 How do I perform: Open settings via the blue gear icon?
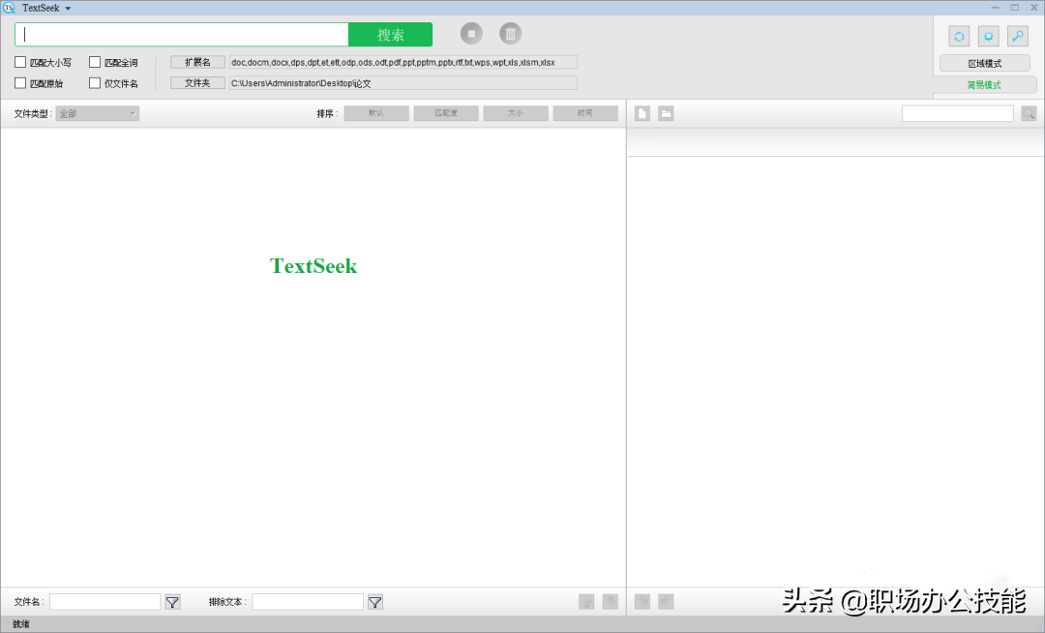(988, 37)
